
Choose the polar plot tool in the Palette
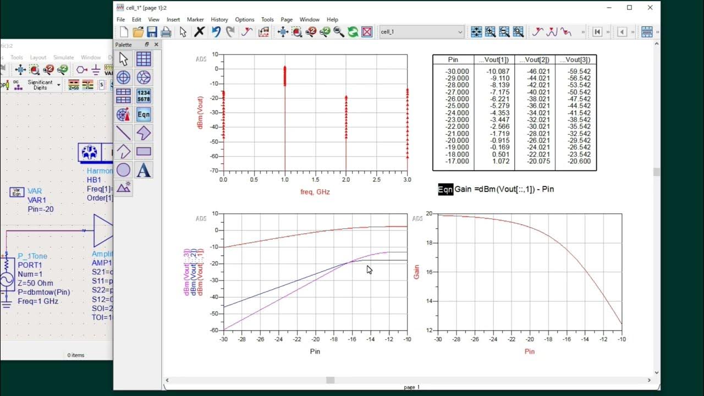123,78
